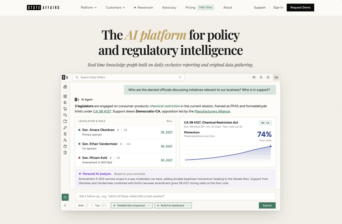Open SB_4127 link in Amara Okonkwo row
Image resolution: width=342 pixels, height=224 pixels.
coord(167,132)
